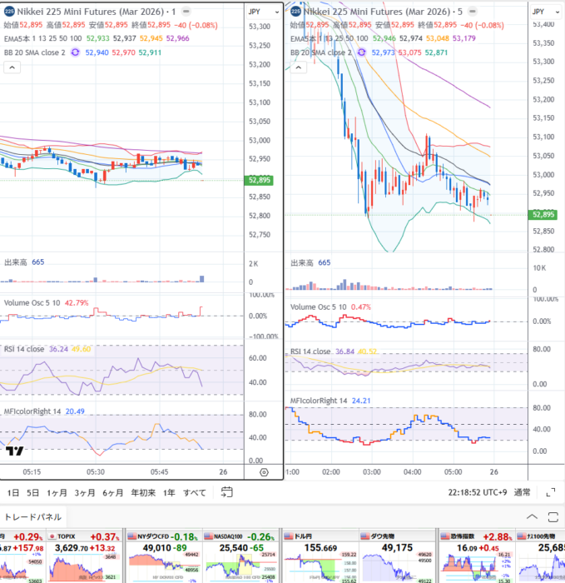
Task: Maximize the trade panel with the frame icon
Action: (551, 516)
